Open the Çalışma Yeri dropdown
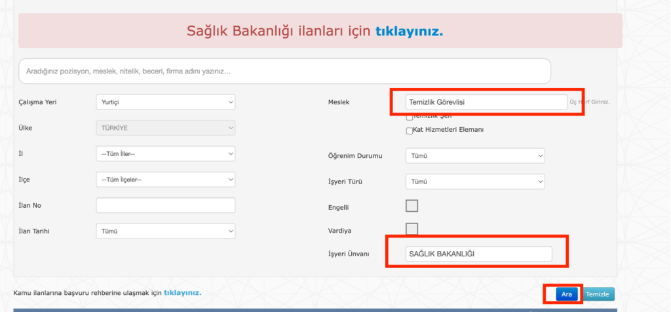Viewport: 671px width, 312px height. tap(165, 102)
